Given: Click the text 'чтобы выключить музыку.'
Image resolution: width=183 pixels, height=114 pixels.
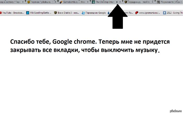Looking at the screenshot, I should point(121,50).
